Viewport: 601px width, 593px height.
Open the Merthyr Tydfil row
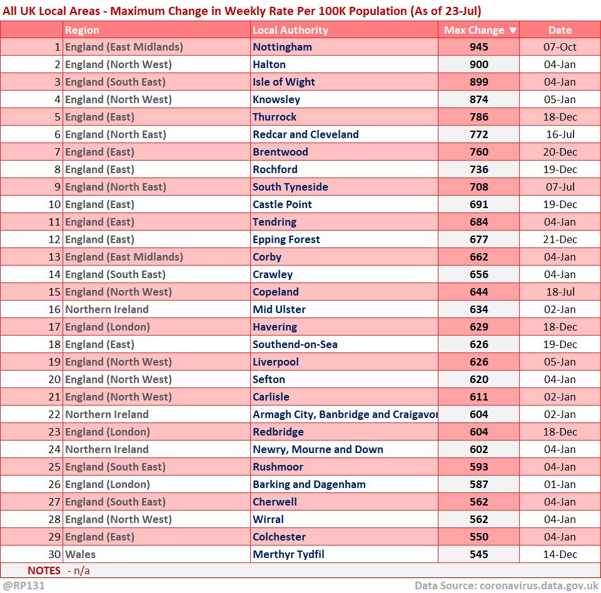click(x=288, y=554)
